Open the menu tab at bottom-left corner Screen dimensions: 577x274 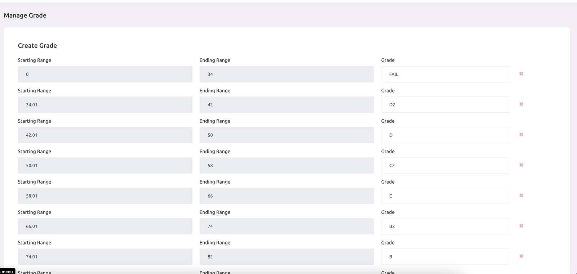(x=7, y=271)
